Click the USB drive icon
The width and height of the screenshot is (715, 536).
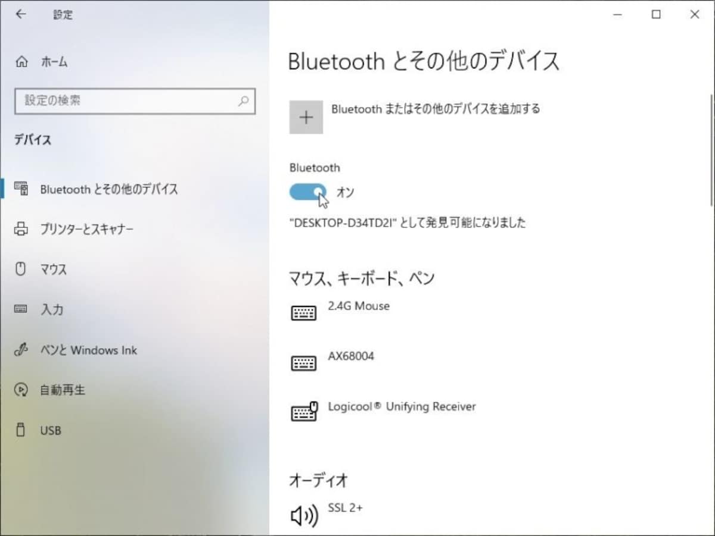pos(21,430)
